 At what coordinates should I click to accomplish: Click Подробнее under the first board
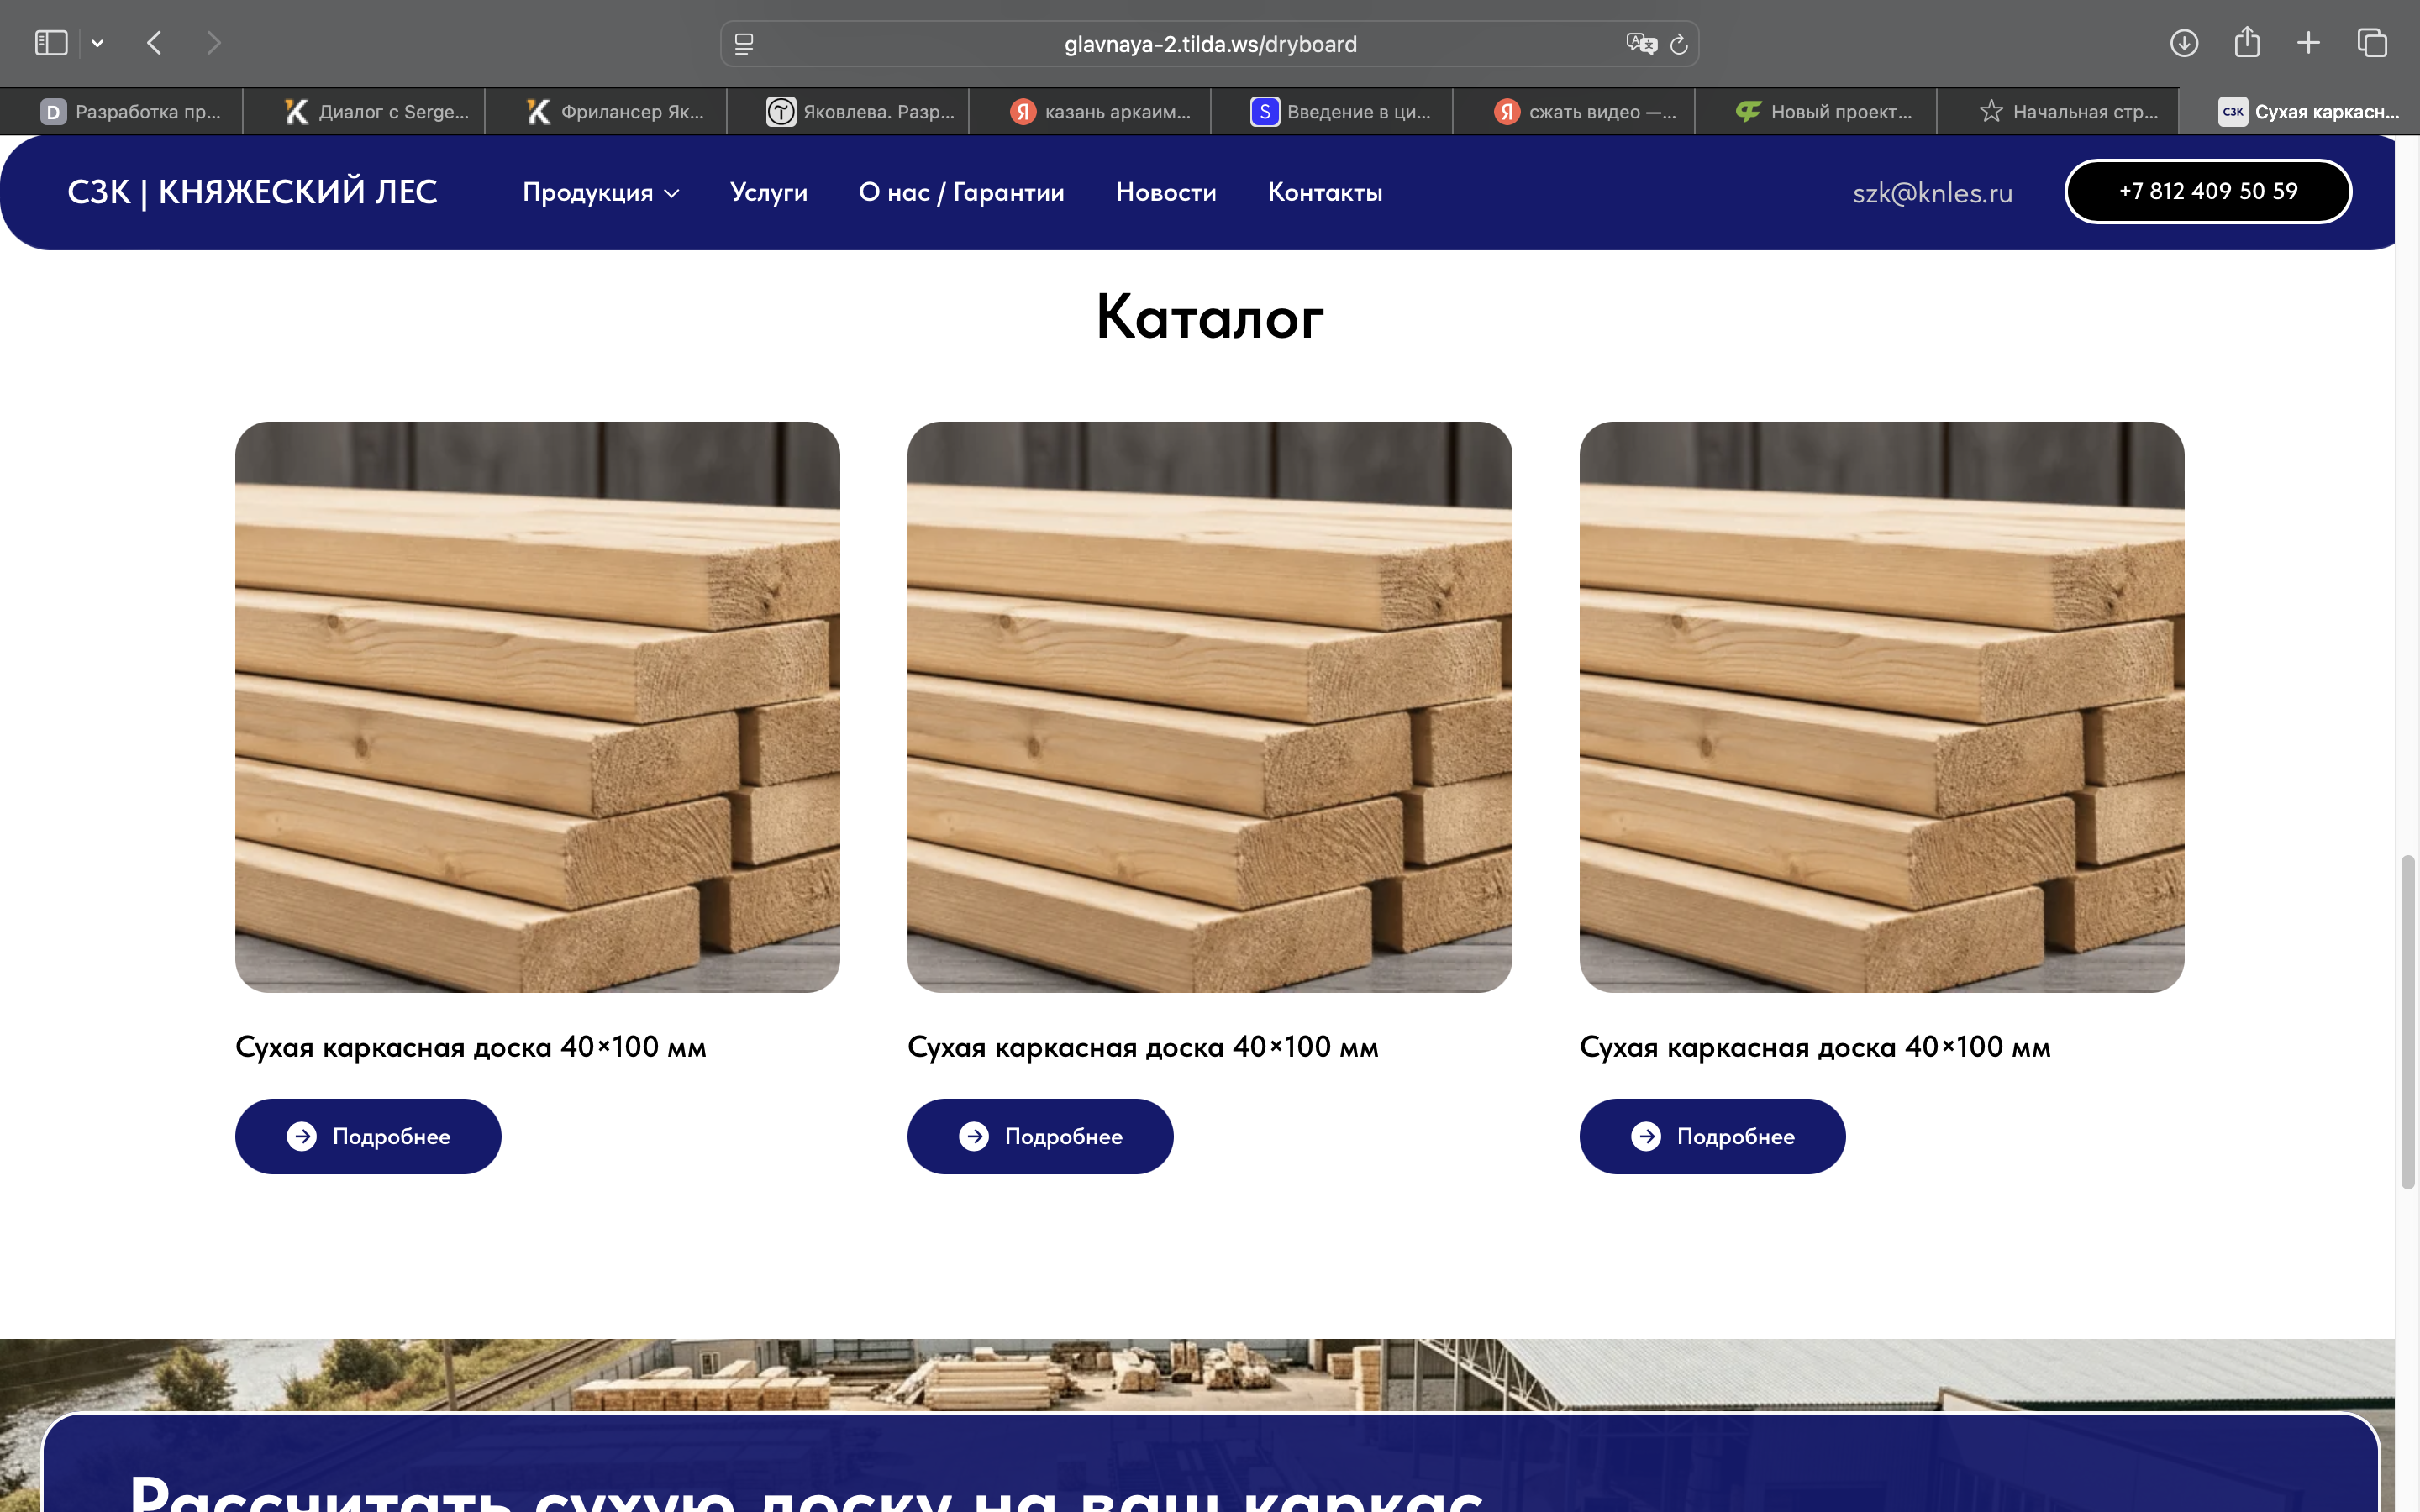pos(368,1136)
